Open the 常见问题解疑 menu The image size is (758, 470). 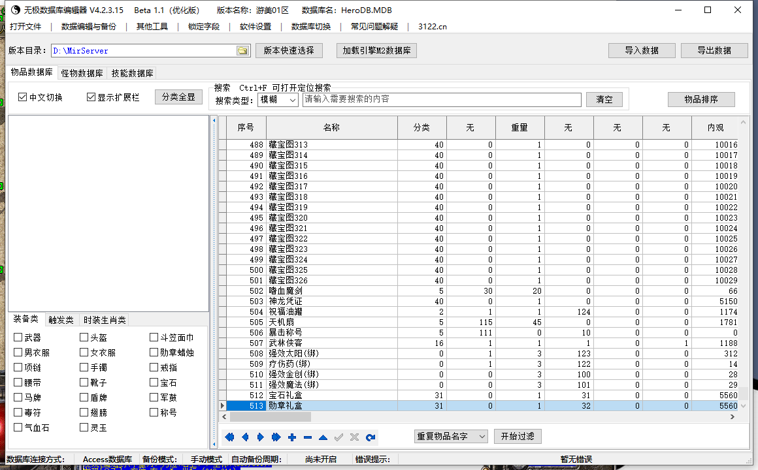click(374, 27)
